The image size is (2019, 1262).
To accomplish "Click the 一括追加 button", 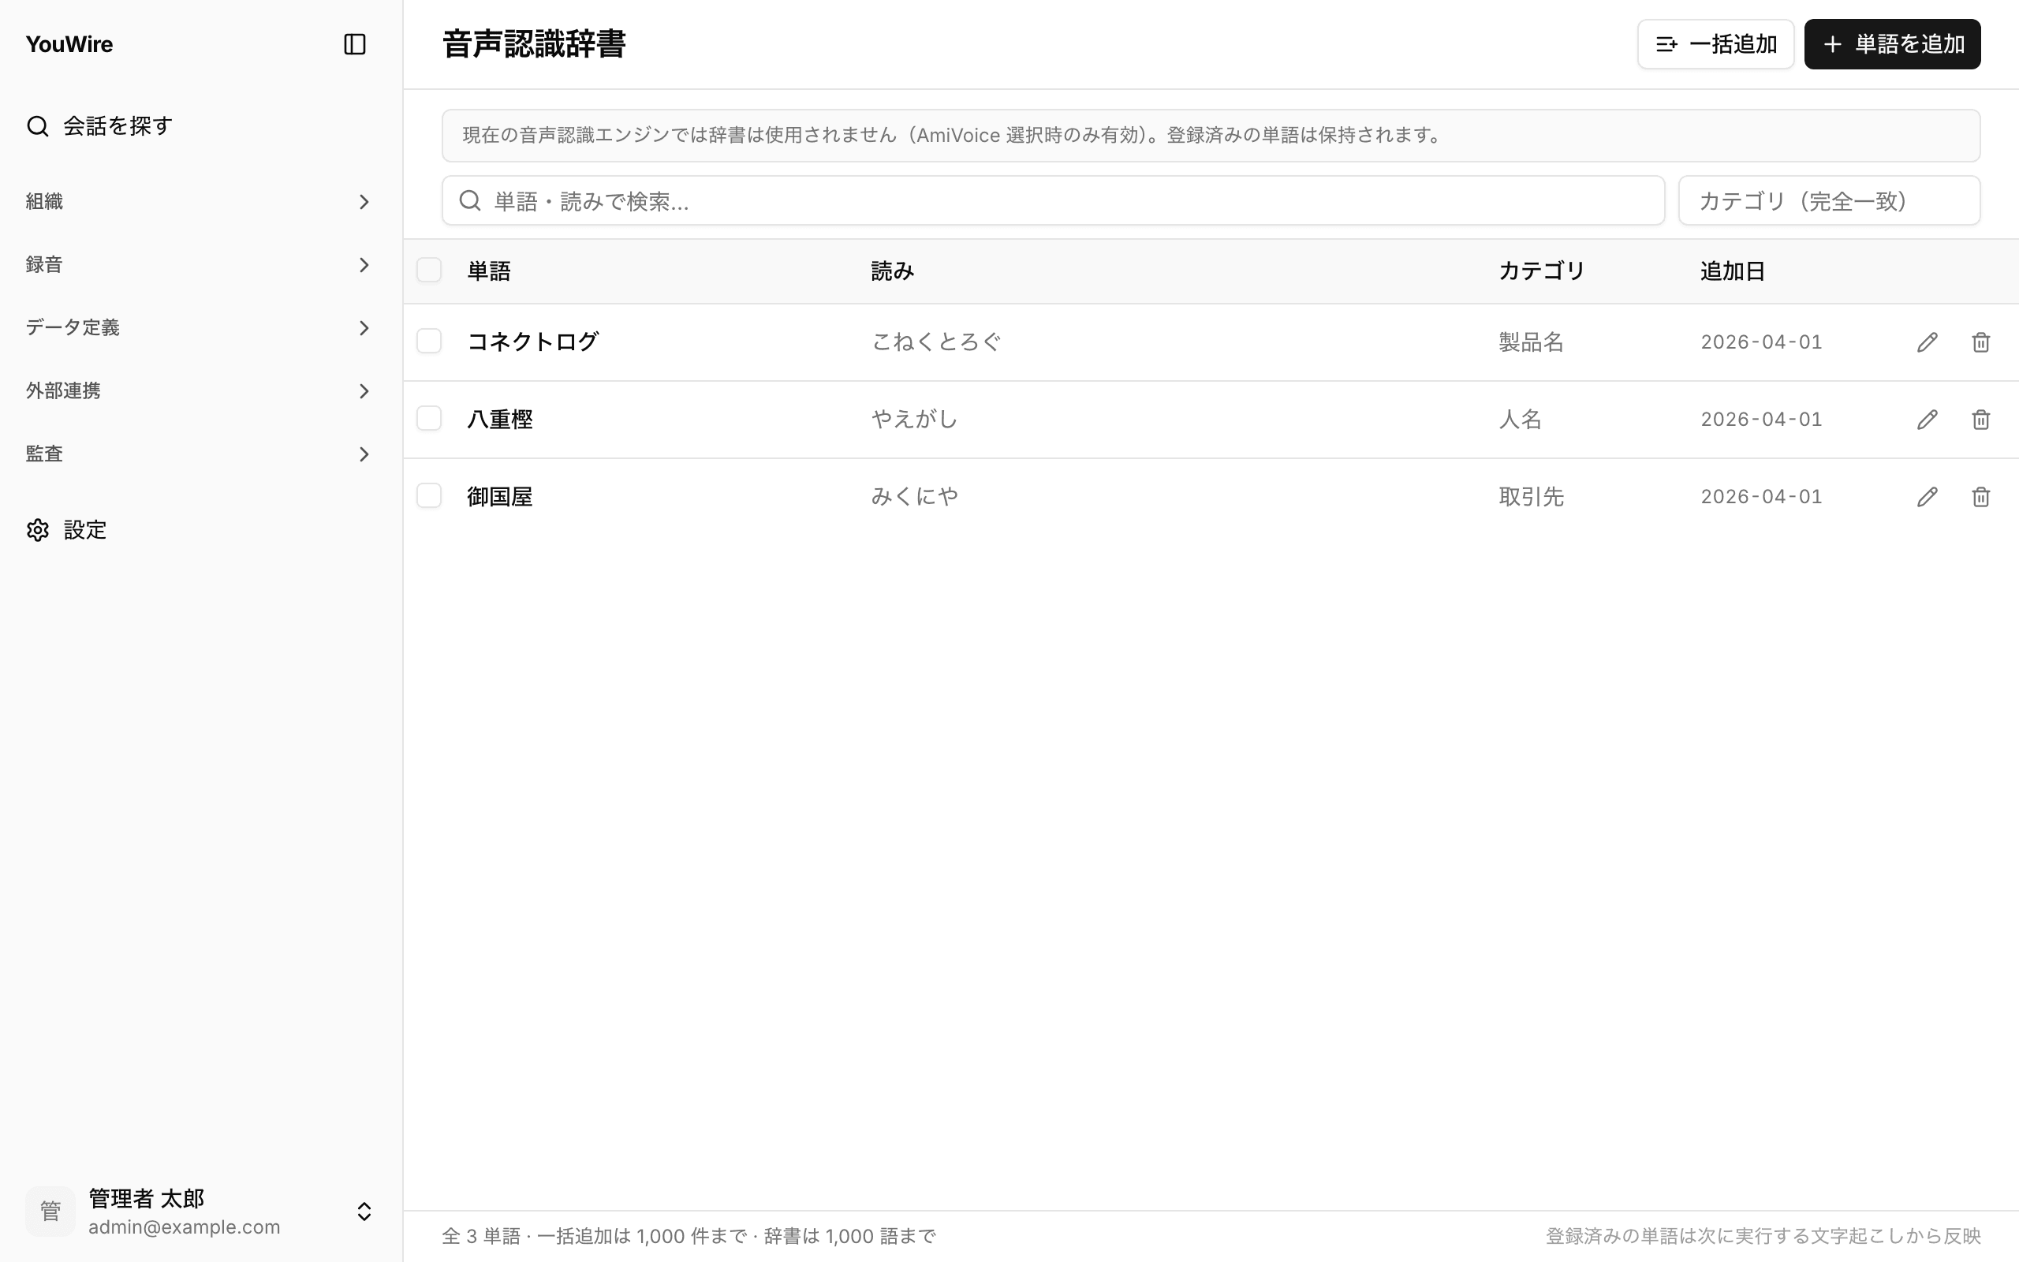I will (x=1715, y=44).
